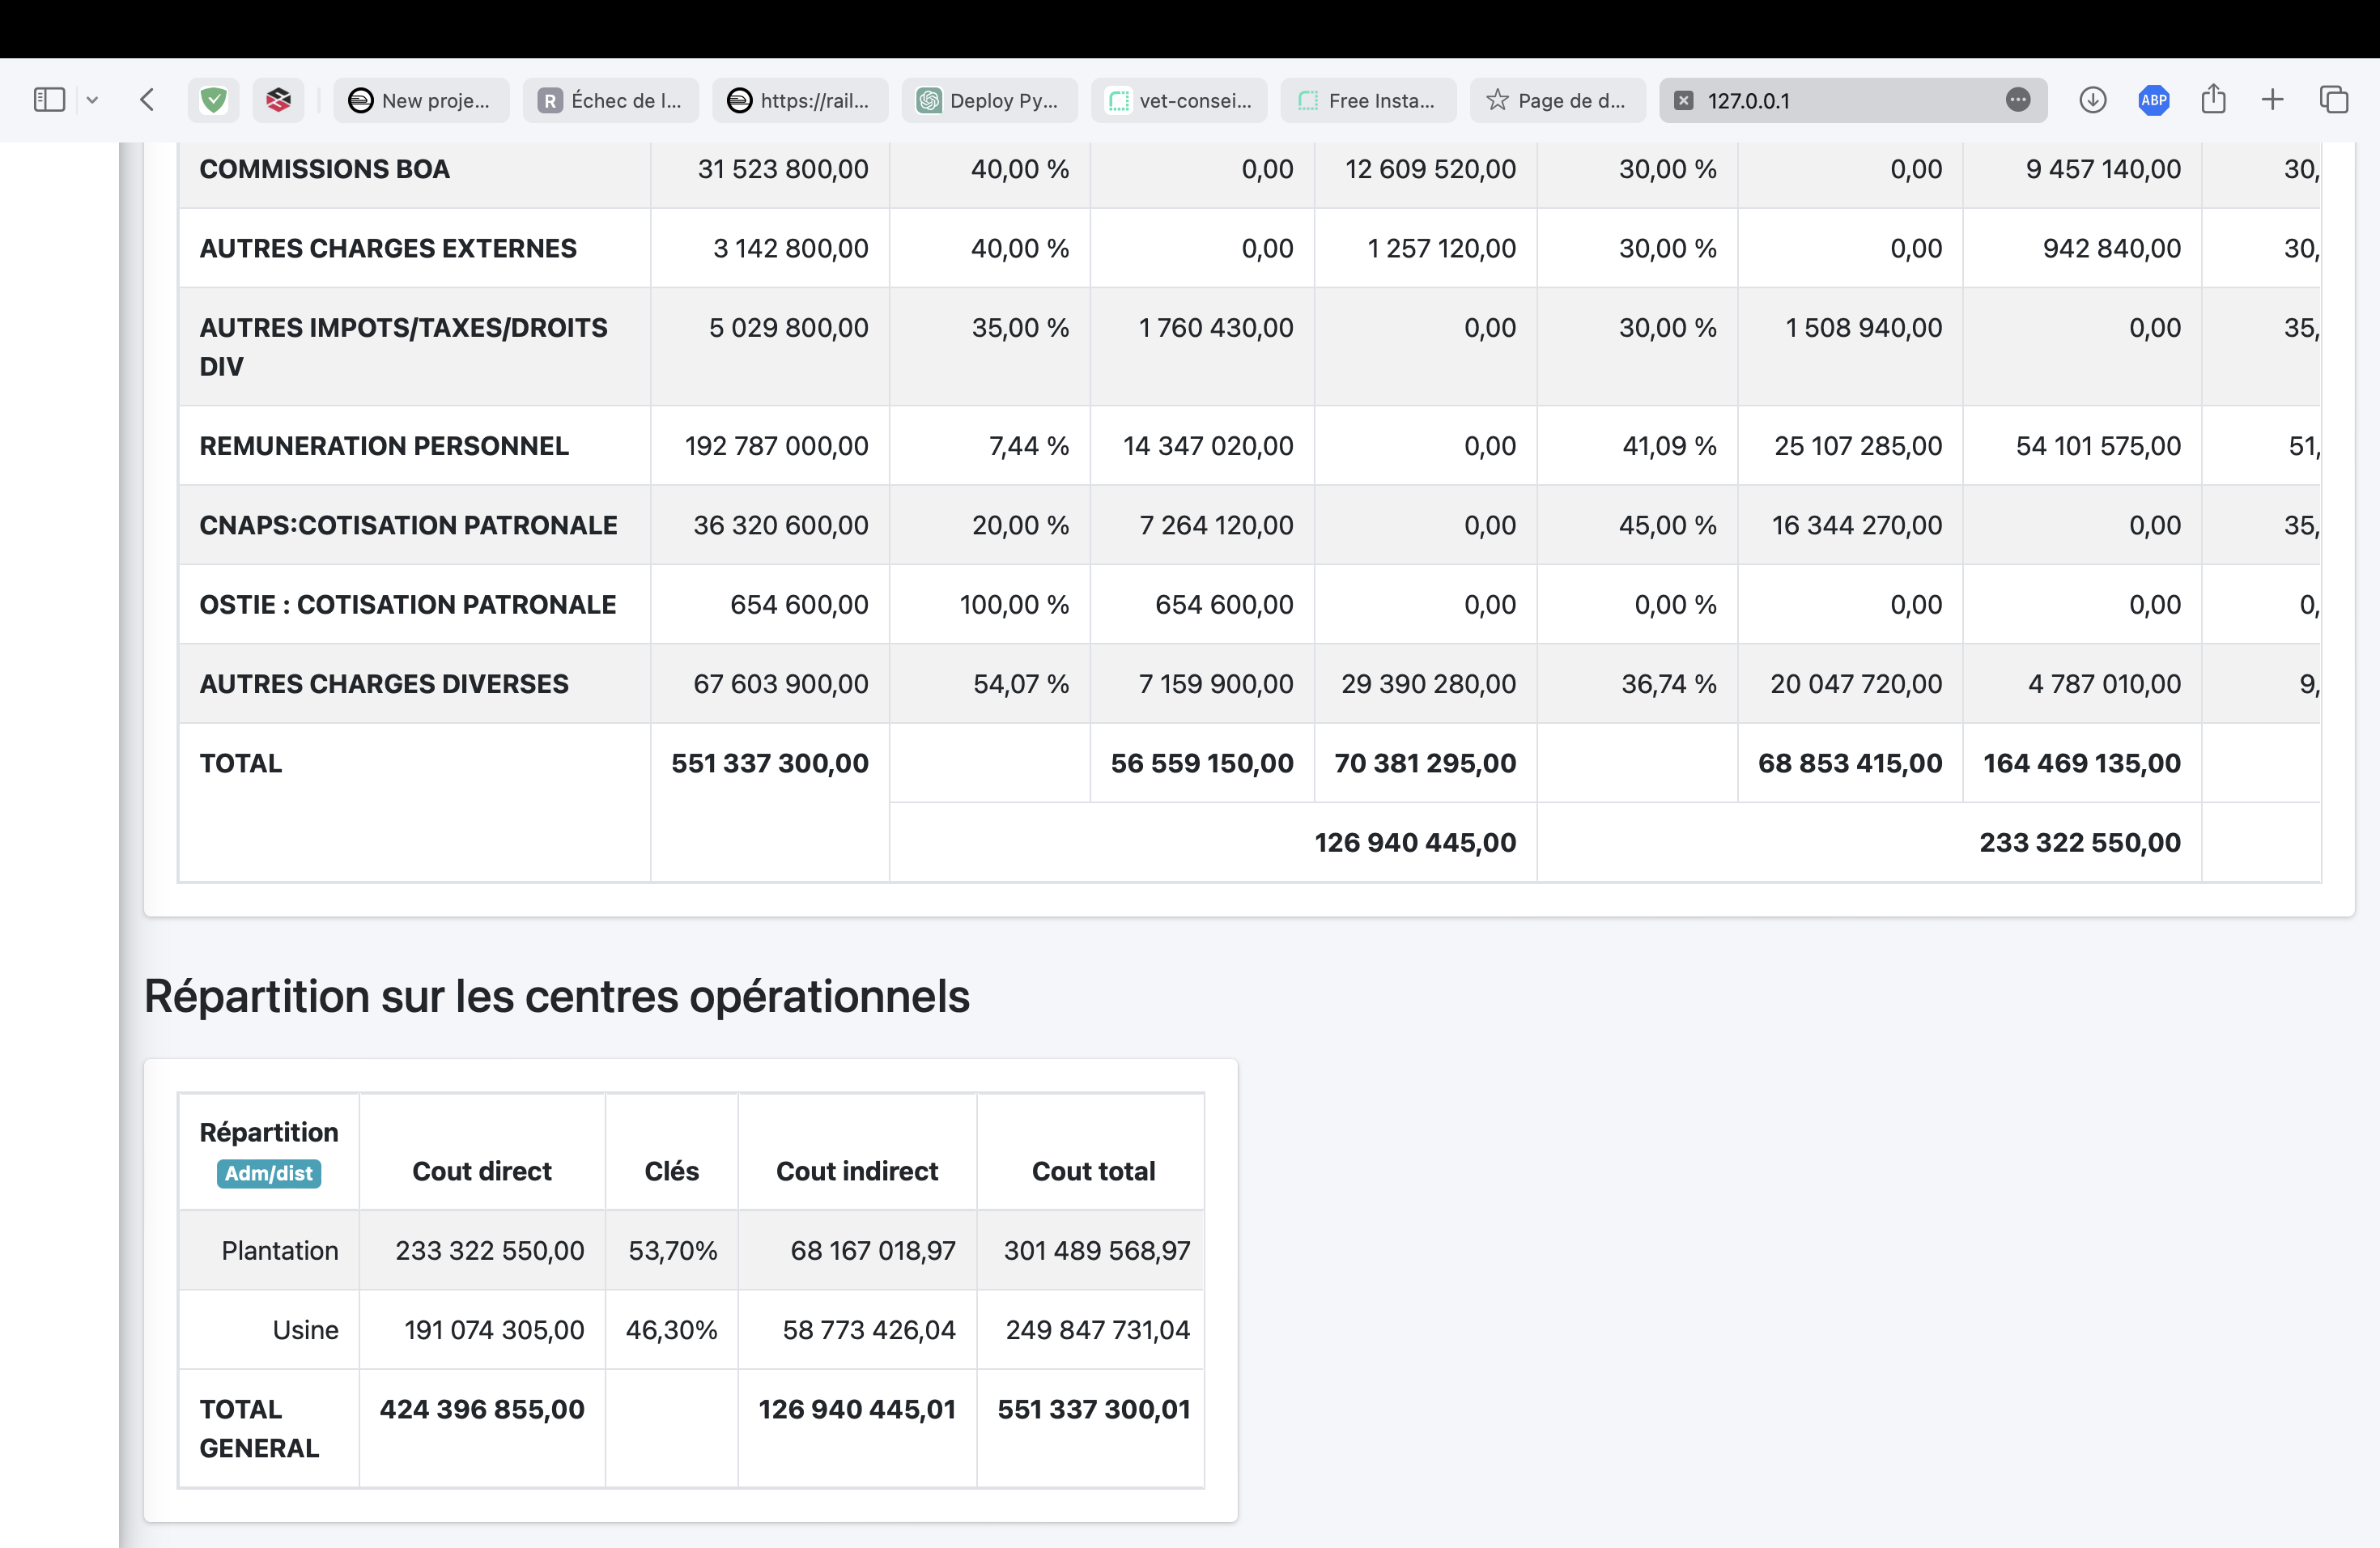
Task: Open the Page de d... tab
Action: 1557,101
